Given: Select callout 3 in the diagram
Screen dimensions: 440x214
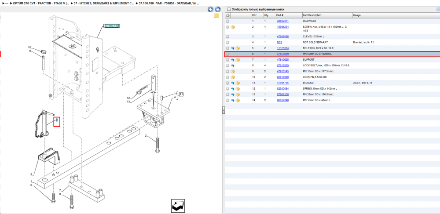Looking at the screenshot, I should [31, 174].
